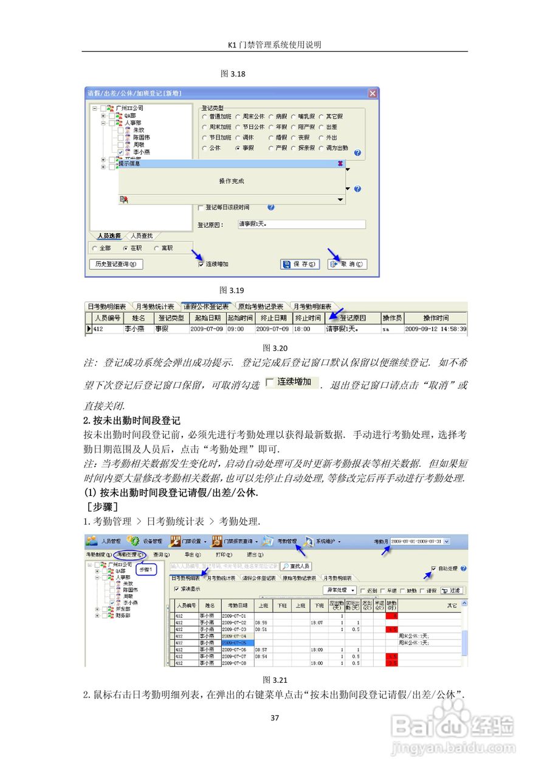Toggle the 冻结显示 checkbox
Viewport: 550px width, 779px height.
(x=177, y=589)
